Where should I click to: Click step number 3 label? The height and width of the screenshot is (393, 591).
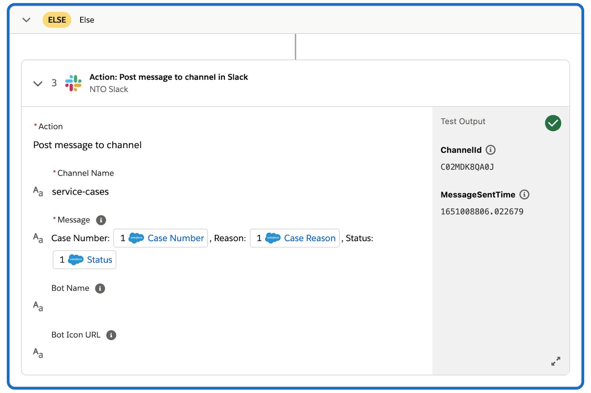pyautogui.click(x=54, y=83)
